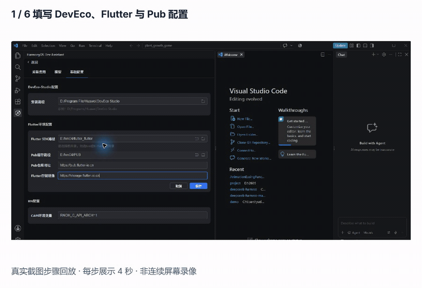Open the Accounts icon in the activity bar
The image size is (422, 288).
click(18, 229)
